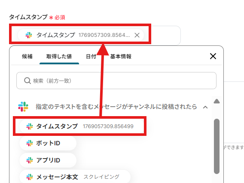Select the 取得した値 tab

coord(59,56)
